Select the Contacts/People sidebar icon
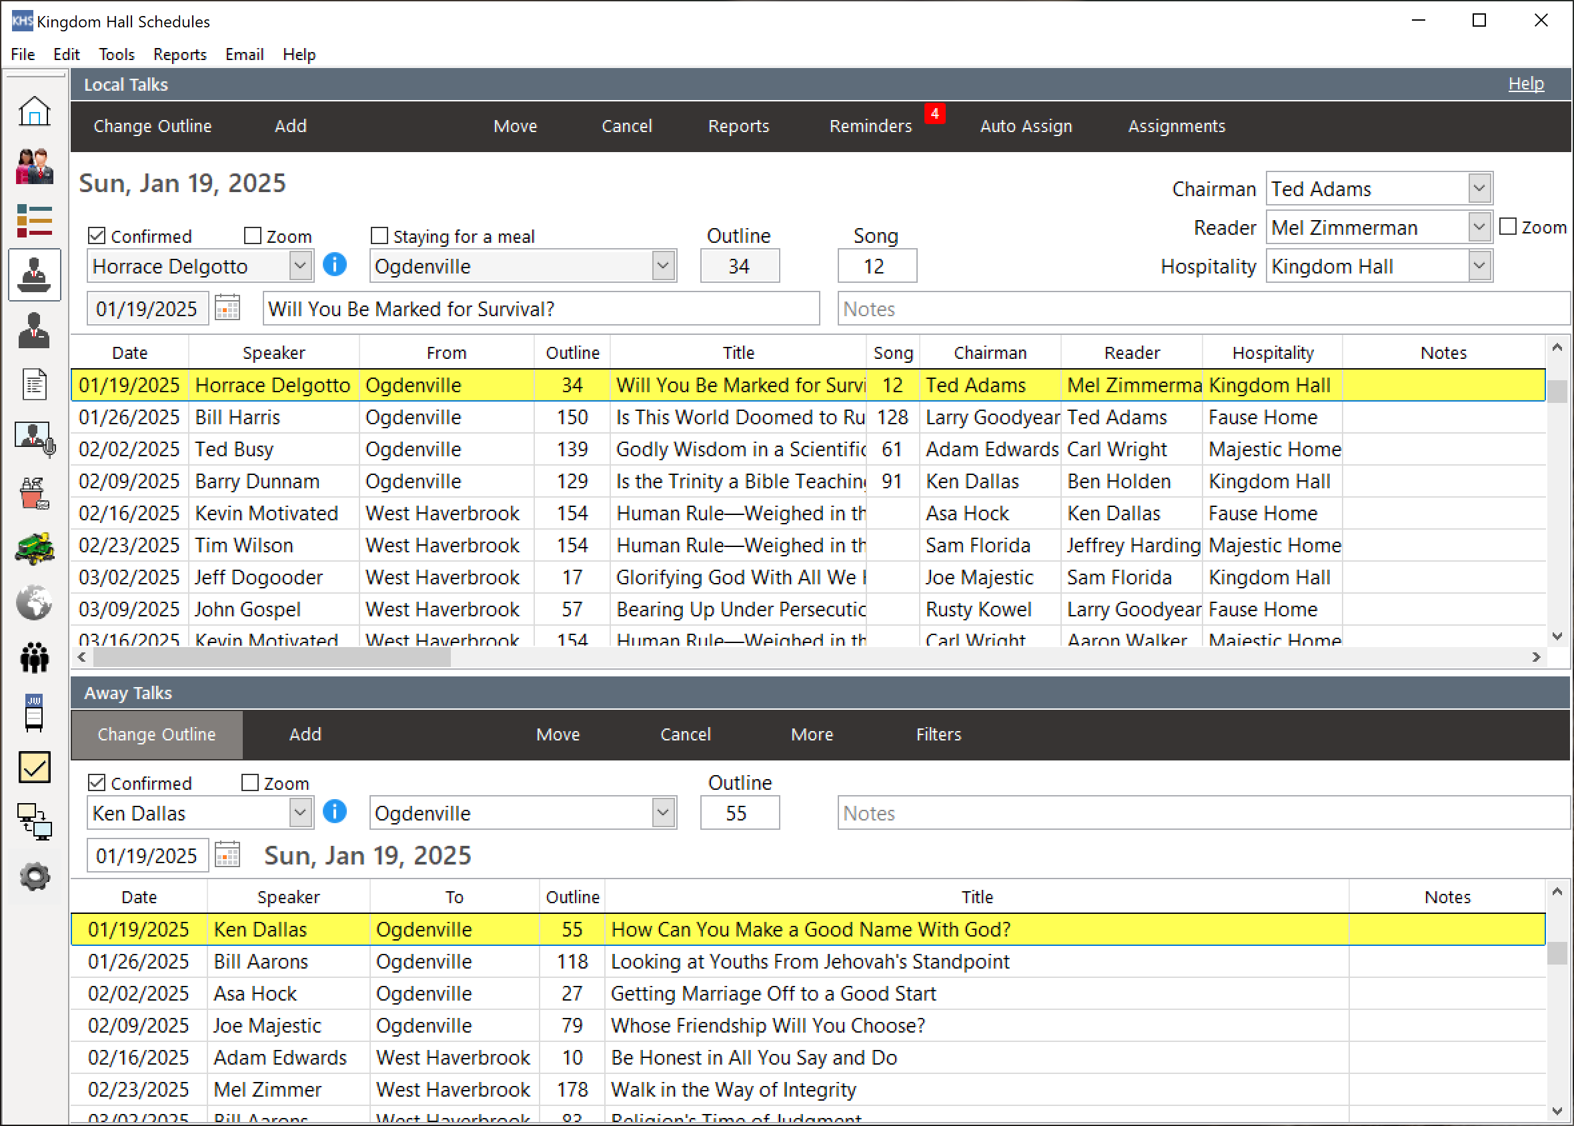 tap(33, 165)
